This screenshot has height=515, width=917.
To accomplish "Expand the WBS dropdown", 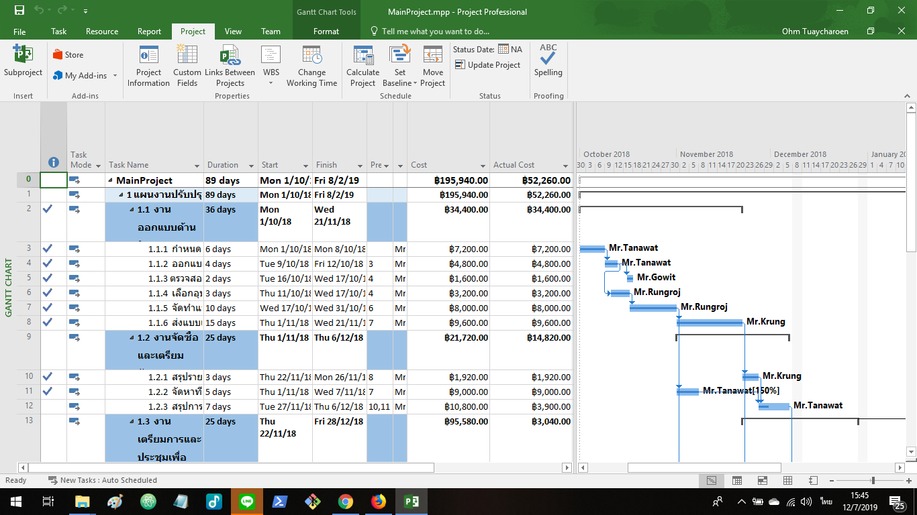I will tap(271, 83).
